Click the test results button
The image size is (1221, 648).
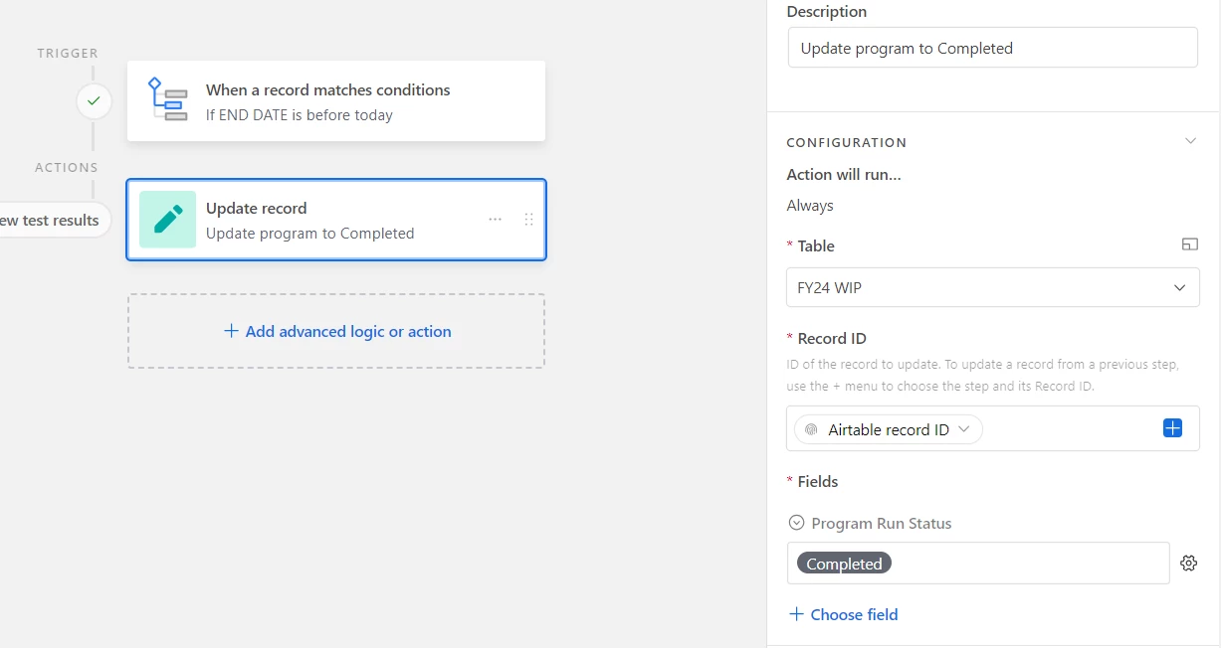click(52, 221)
